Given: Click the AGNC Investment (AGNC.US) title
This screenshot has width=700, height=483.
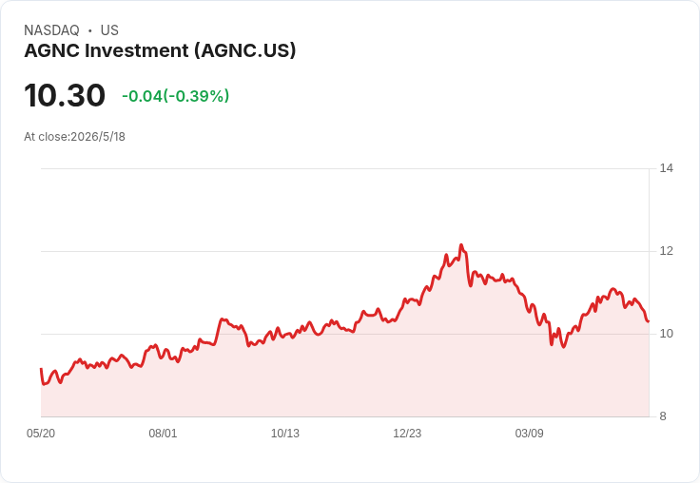Looking at the screenshot, I should pos(160,50).
